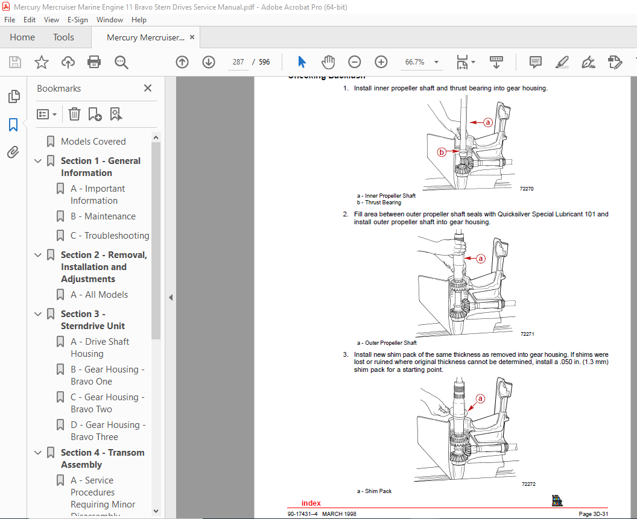
Task: Open the page thumbnails panel
Action: tap(13, 96)
